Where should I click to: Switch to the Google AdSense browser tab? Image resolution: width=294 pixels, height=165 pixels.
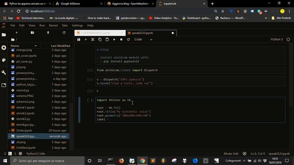[79, 4]
